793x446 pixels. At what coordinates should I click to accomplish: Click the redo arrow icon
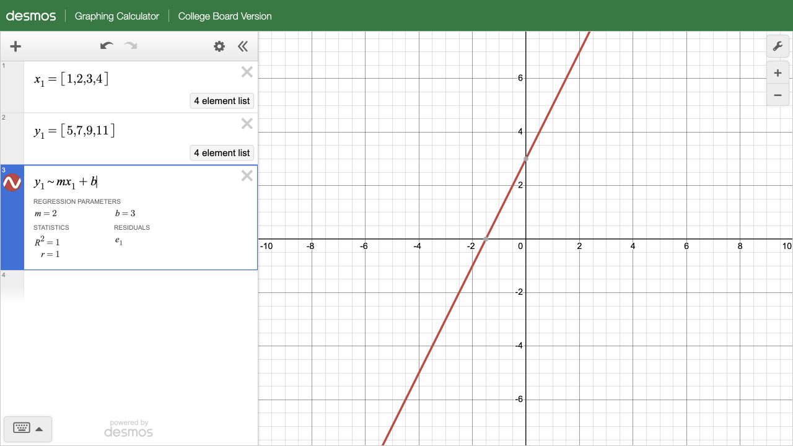(131, 46)
